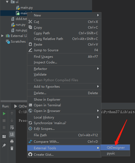This screenshot has height=163, width=135.
Task: Select run.pyproj file in project tree
Action: coord(21,30)
